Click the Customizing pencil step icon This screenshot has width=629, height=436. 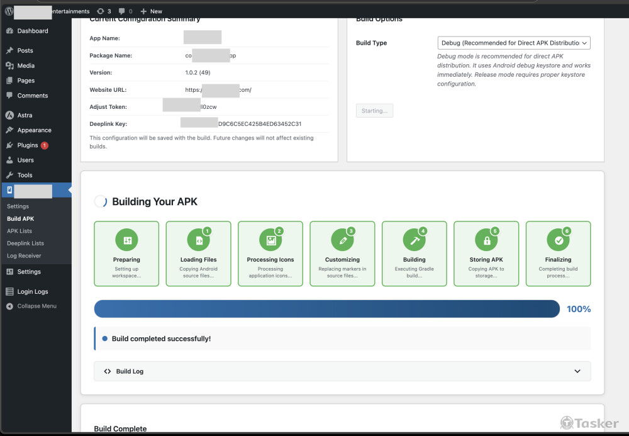click(342, 240)
